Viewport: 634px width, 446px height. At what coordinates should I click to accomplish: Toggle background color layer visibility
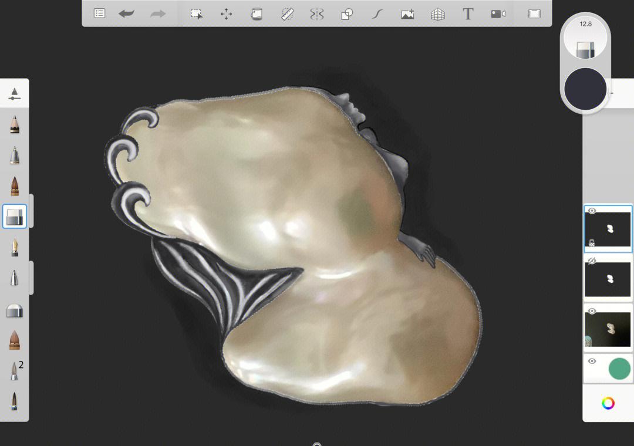[x=592, y=361]
